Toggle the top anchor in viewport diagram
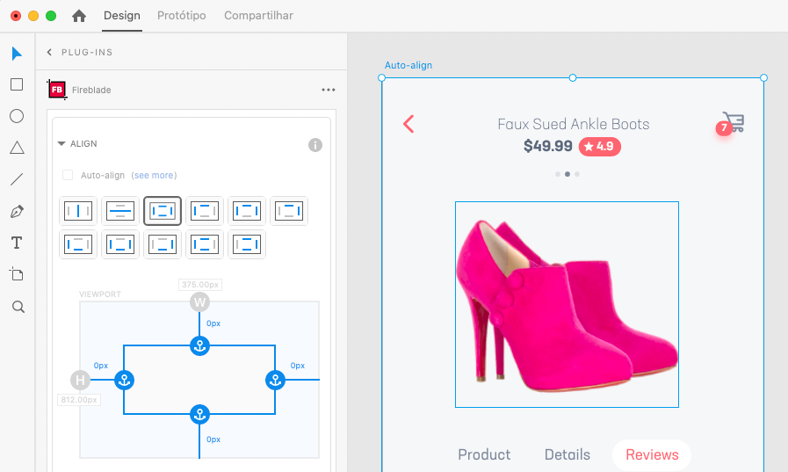This screenshot has width=788, height=472. (200, 345)
